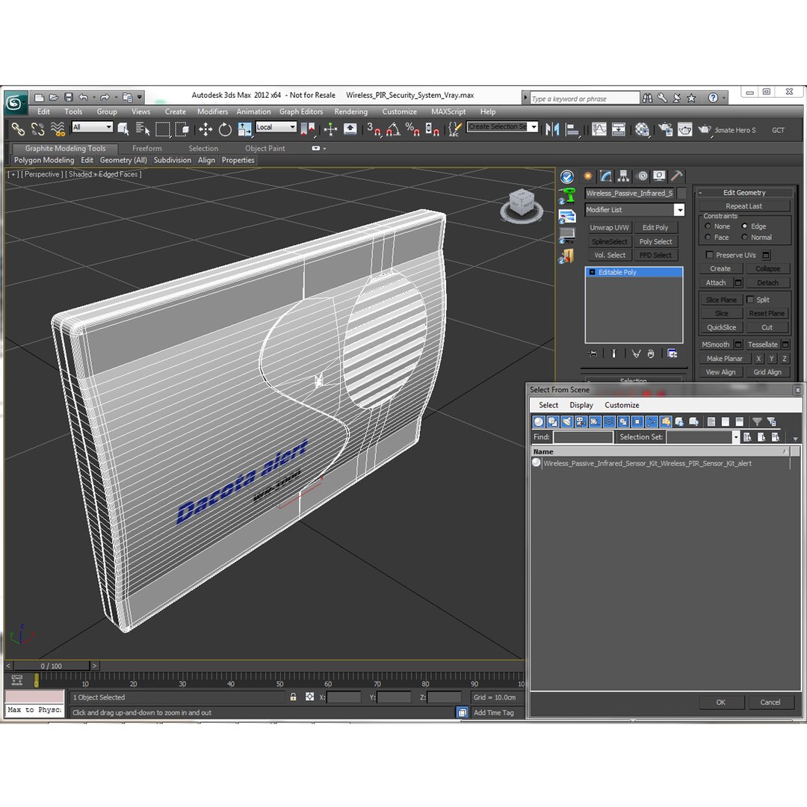Open the Material Editor icon
This screenshot has height=807, width=807.
click(642, 129)
